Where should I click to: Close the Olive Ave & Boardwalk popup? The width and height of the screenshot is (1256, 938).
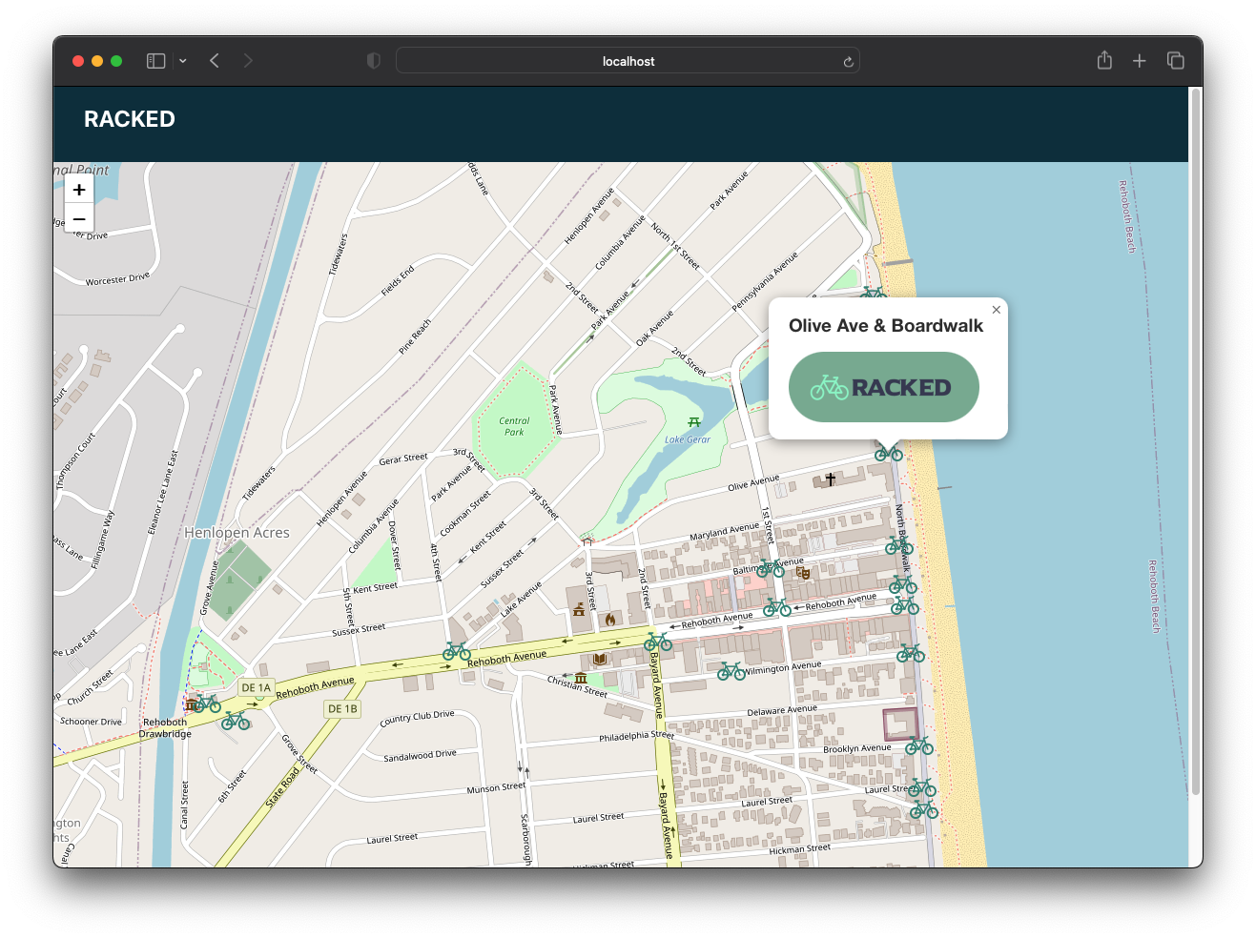(996, 310)
